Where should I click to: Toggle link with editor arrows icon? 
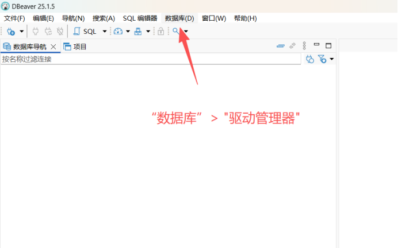pyautogui.click(x=292, y=45)
